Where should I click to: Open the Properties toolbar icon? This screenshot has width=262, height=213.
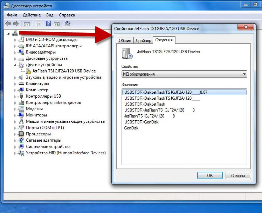tap(37, 24)
